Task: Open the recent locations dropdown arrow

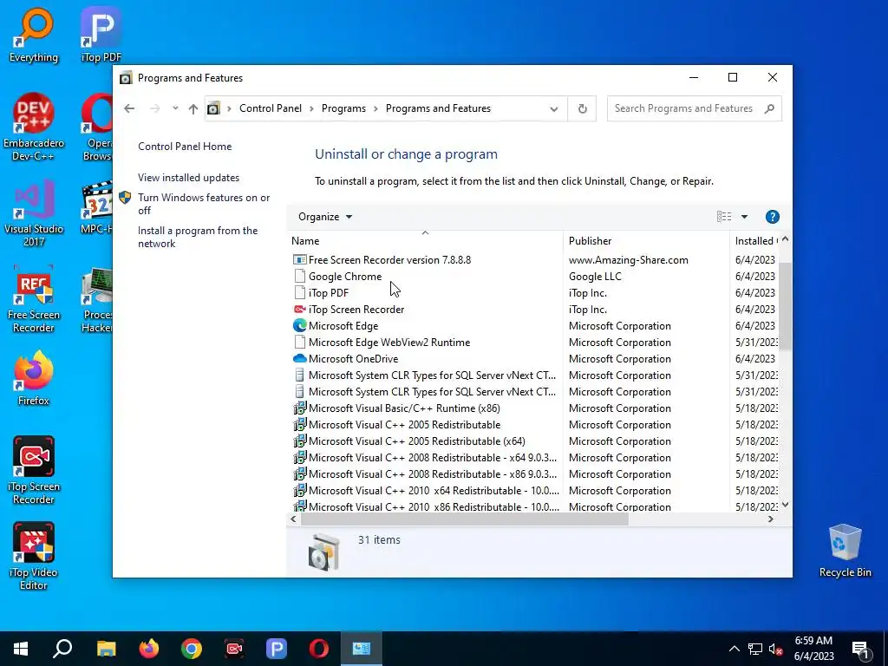Action: (175, 108)
